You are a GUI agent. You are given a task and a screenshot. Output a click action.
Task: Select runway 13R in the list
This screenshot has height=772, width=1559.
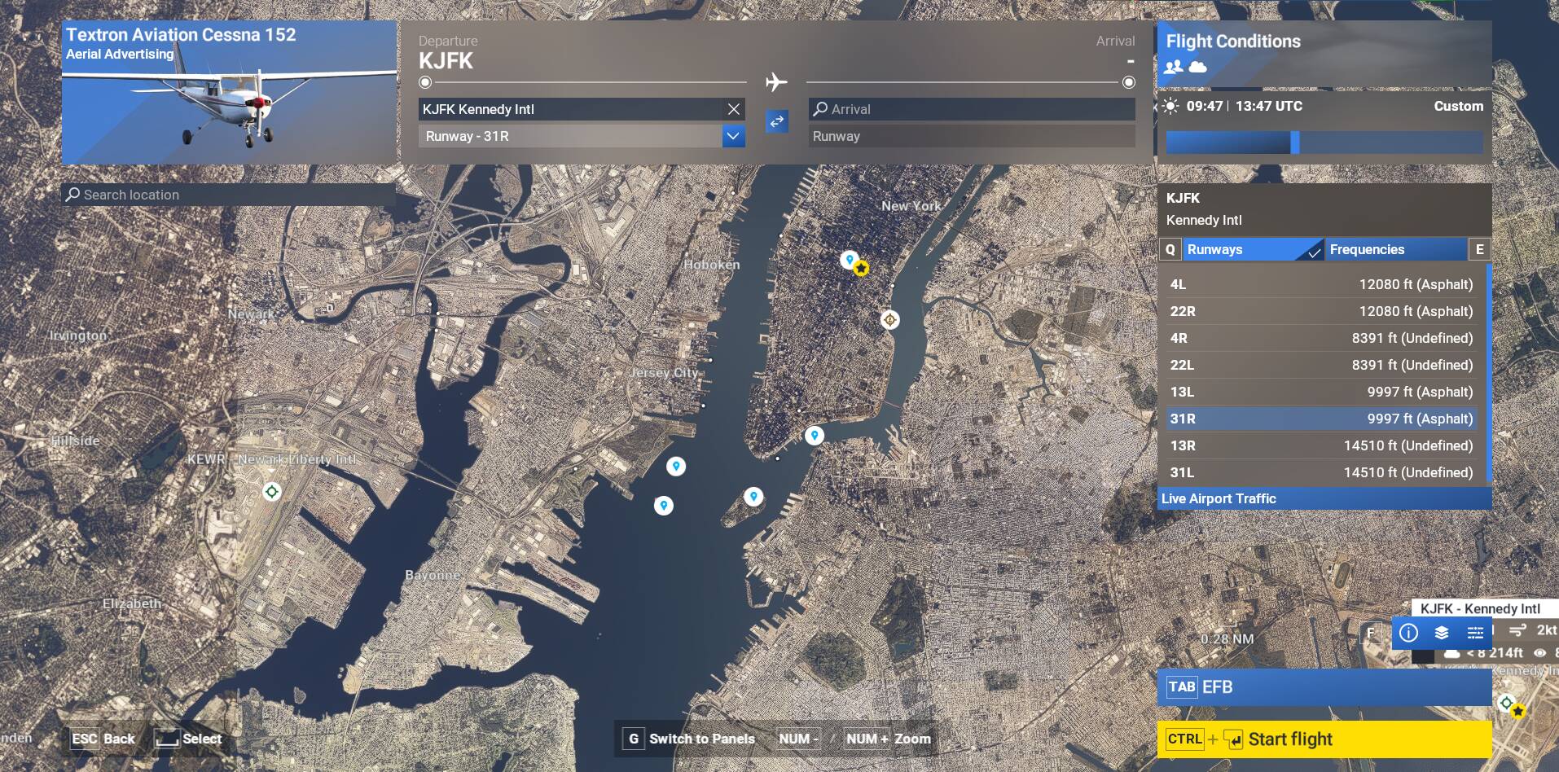click(x=1321, y=445)
